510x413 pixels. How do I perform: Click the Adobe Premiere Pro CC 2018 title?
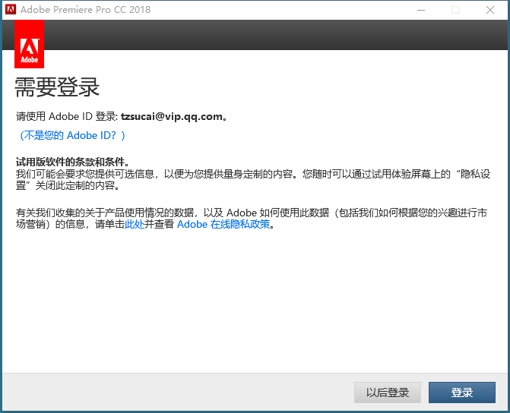coord(86,10)
